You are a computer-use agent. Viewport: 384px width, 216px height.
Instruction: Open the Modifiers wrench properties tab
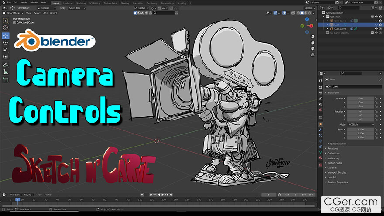pyautogui.click(x=321, y=130)
